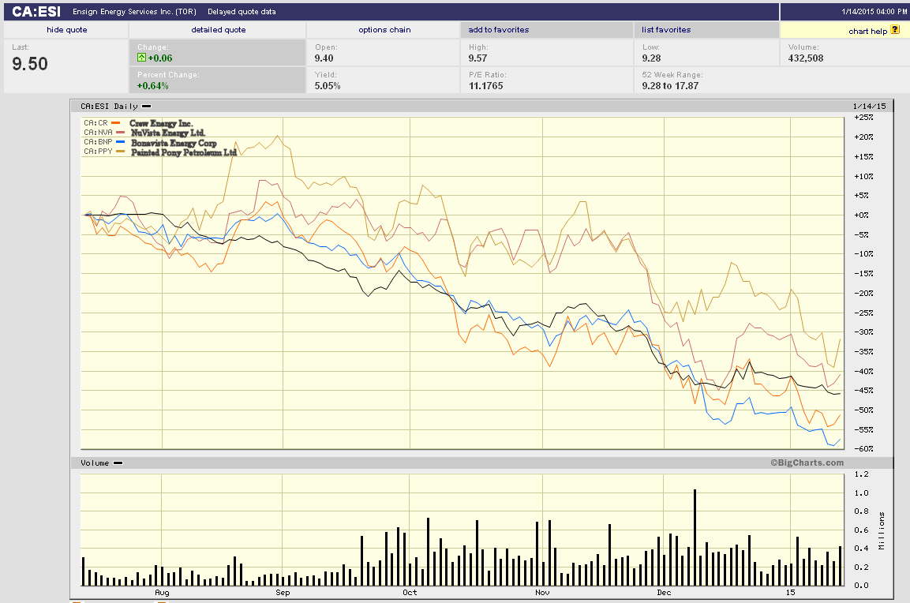Click the CA:ESI ticker symbol header
910x603 pixels.
(36, 12)
